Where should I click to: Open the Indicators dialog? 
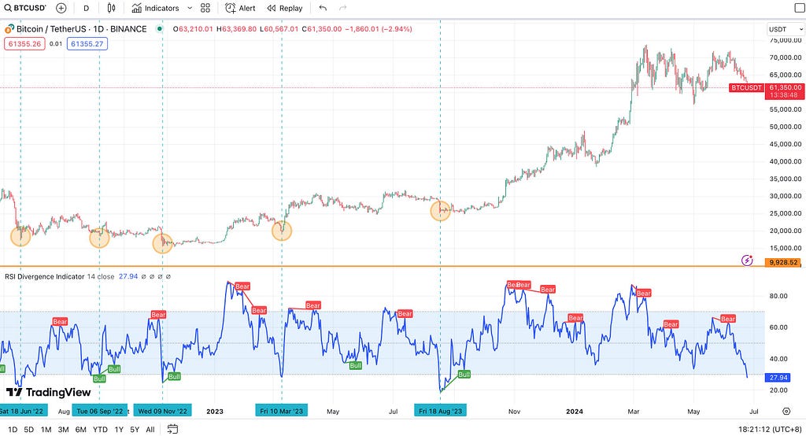coord(155,8)
